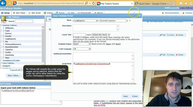This screenshot has height=108, width=193.
Task: Open the Spark syntax link
Action: [x=118, y=44]
